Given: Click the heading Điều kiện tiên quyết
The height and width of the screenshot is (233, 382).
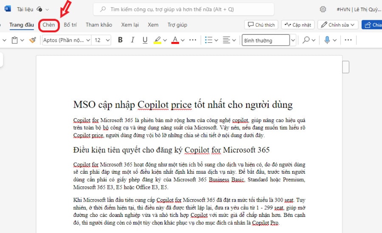Looking at the screenshot, I should click(x=171, y=150).
